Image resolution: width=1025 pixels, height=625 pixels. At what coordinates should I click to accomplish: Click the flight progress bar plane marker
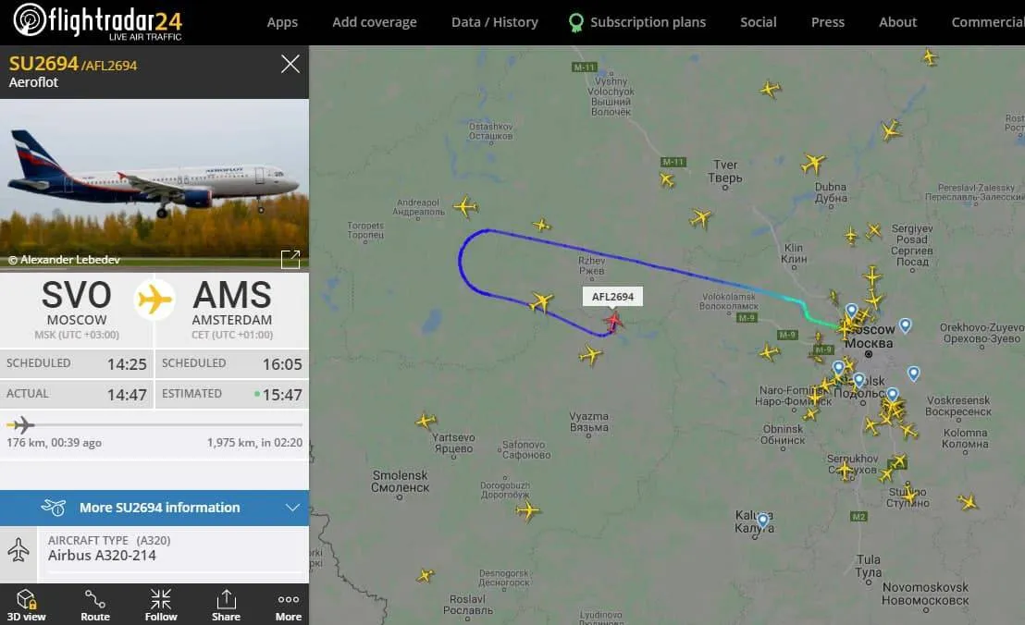coord(21,424)
